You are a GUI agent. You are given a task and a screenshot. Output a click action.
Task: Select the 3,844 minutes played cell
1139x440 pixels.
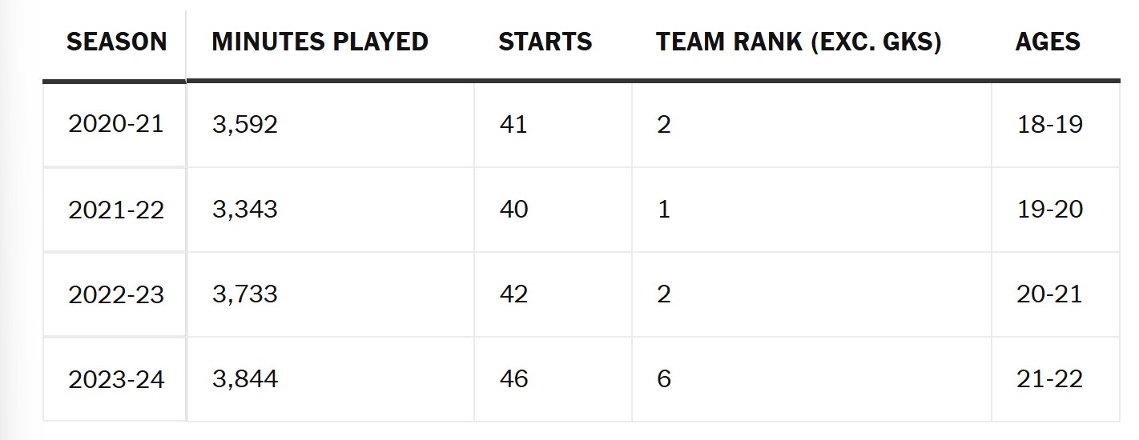[x=245, y=379]
